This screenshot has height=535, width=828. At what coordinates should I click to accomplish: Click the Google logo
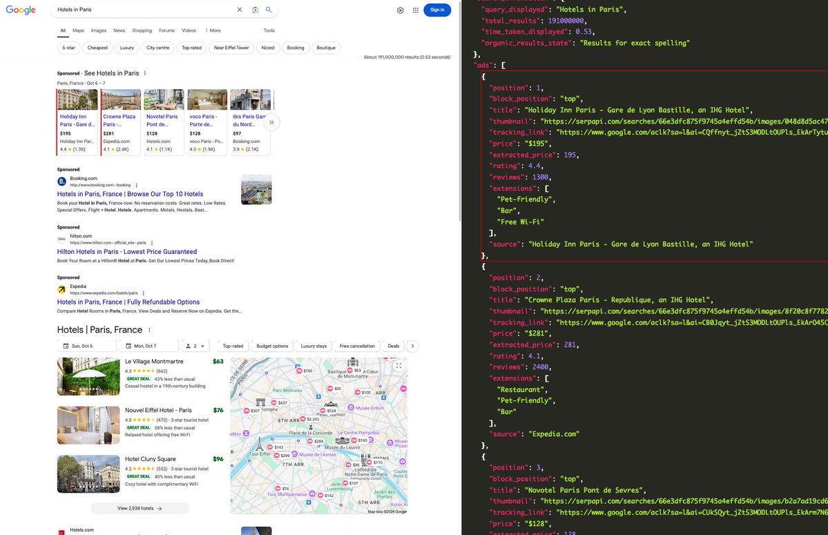tap(21, 10)
